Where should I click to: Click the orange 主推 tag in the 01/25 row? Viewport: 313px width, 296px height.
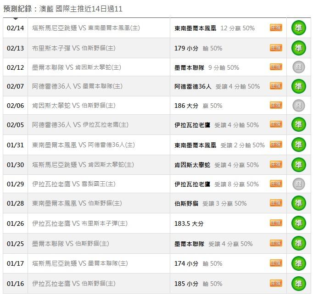click(x=276, y=243)
